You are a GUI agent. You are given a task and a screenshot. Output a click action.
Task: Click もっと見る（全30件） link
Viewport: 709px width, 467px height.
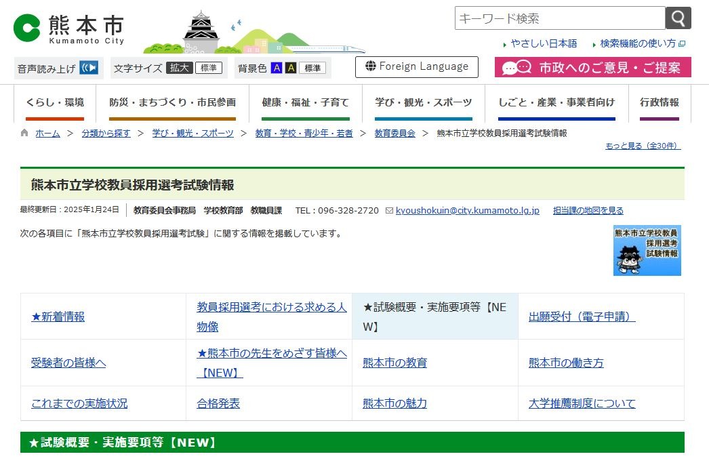pyautogui.click(x=643, y=146)
